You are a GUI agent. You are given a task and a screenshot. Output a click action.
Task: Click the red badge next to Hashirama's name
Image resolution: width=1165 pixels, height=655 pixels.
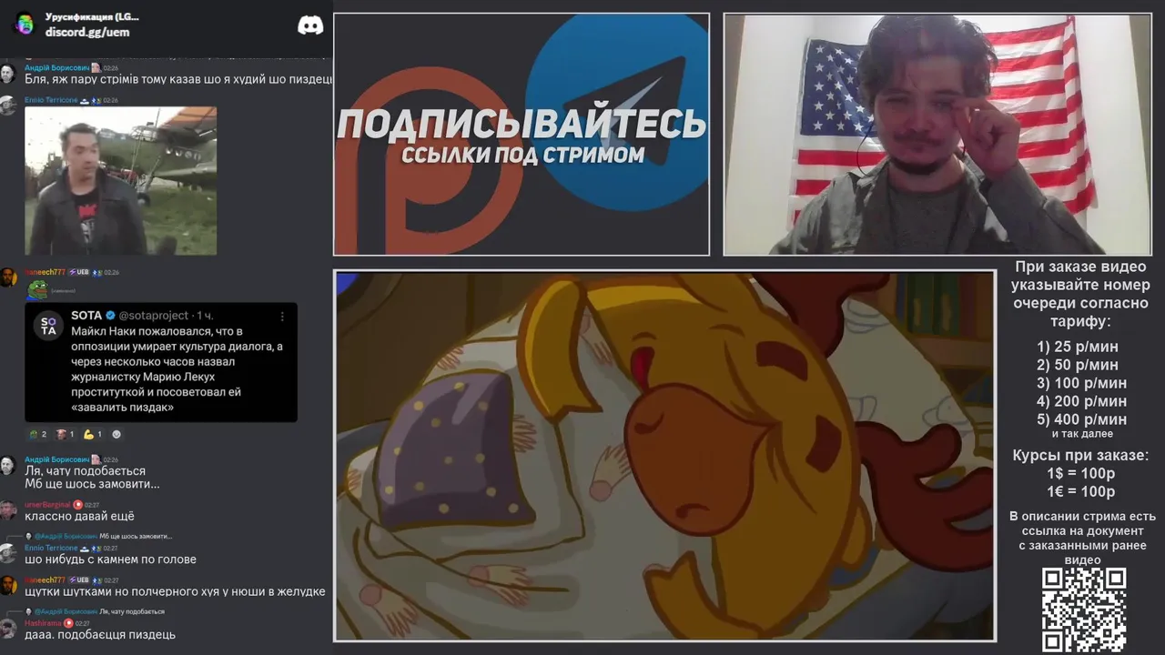(68, 623)
